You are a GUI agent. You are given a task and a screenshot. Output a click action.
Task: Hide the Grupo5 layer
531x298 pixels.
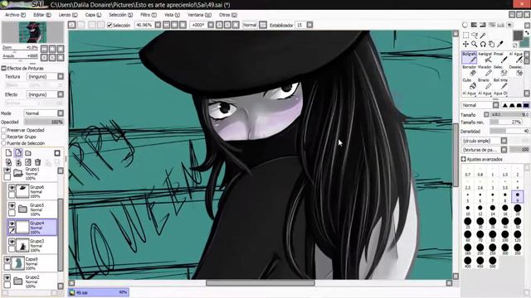tap(12, 205)
